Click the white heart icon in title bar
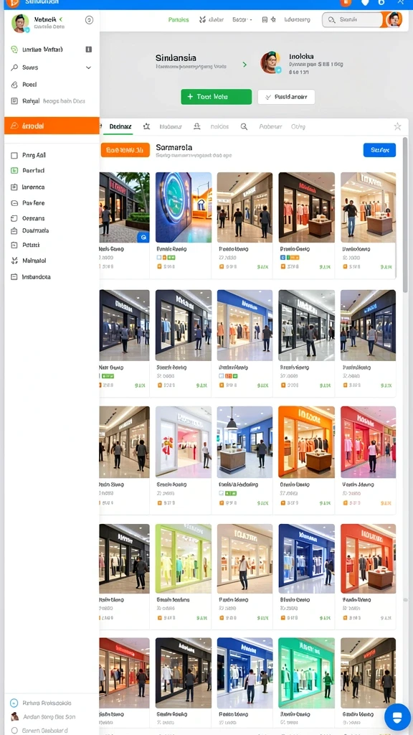The width and height of the screenshot is (413, 735). [x=365, y=3]
